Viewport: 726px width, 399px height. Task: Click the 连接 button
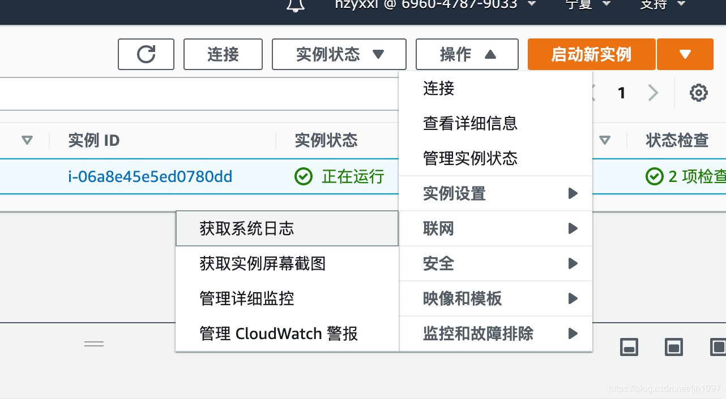pyautogui.click(x=223, y=54)
